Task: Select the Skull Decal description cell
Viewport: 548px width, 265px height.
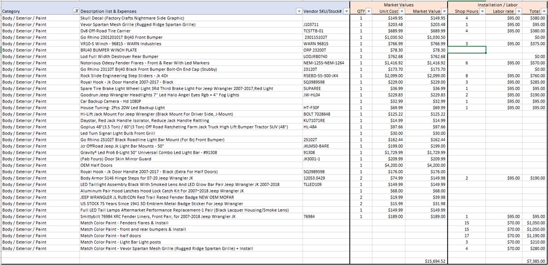Action: coord(191,18)
